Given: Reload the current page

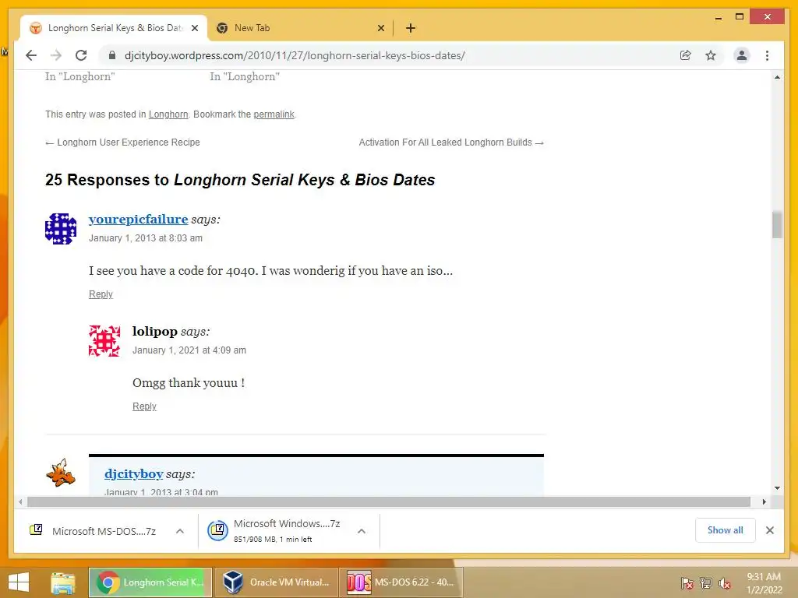Looking at the screenshot, I should [x=81, y=55].
